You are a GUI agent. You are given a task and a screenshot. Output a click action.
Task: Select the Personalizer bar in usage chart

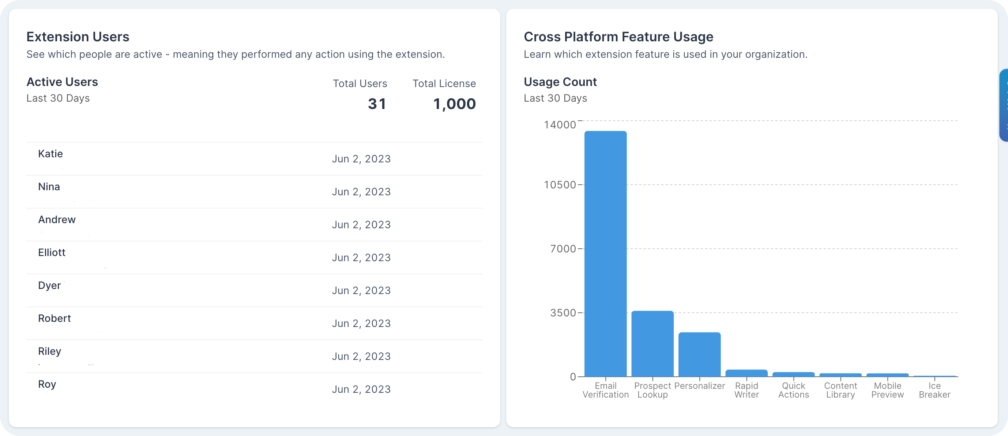[699, 354]
